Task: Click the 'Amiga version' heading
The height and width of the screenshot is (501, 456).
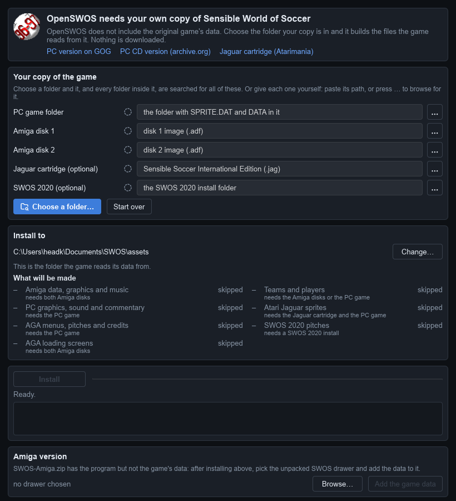Action: coord(40,456)
